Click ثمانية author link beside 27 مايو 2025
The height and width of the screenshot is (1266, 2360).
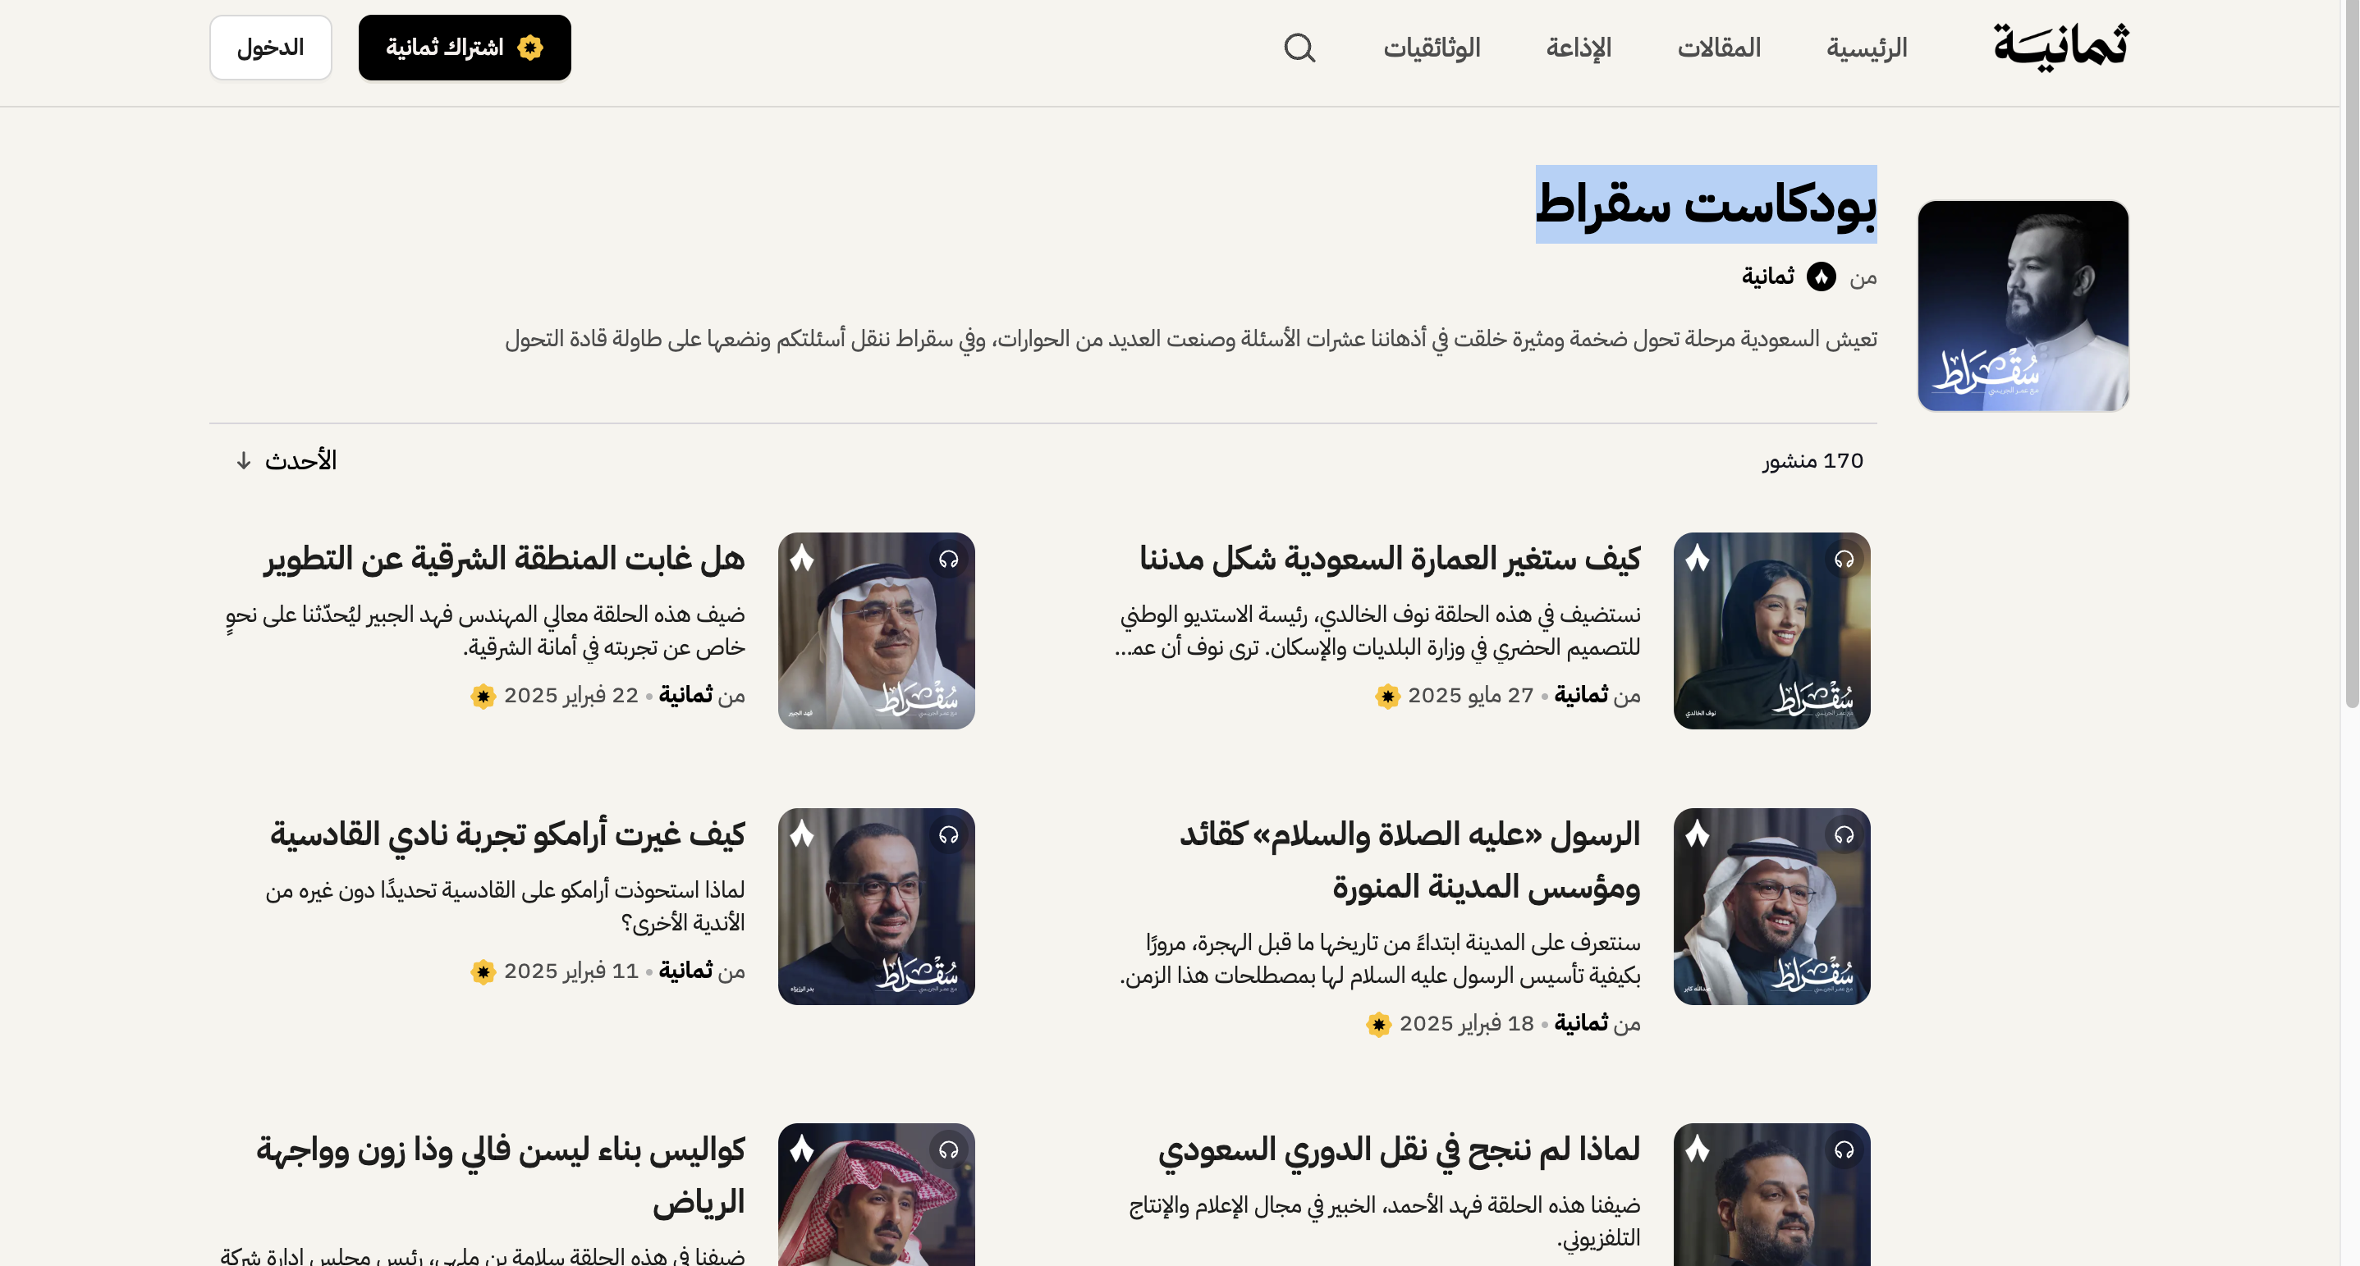click(1581, 696)
